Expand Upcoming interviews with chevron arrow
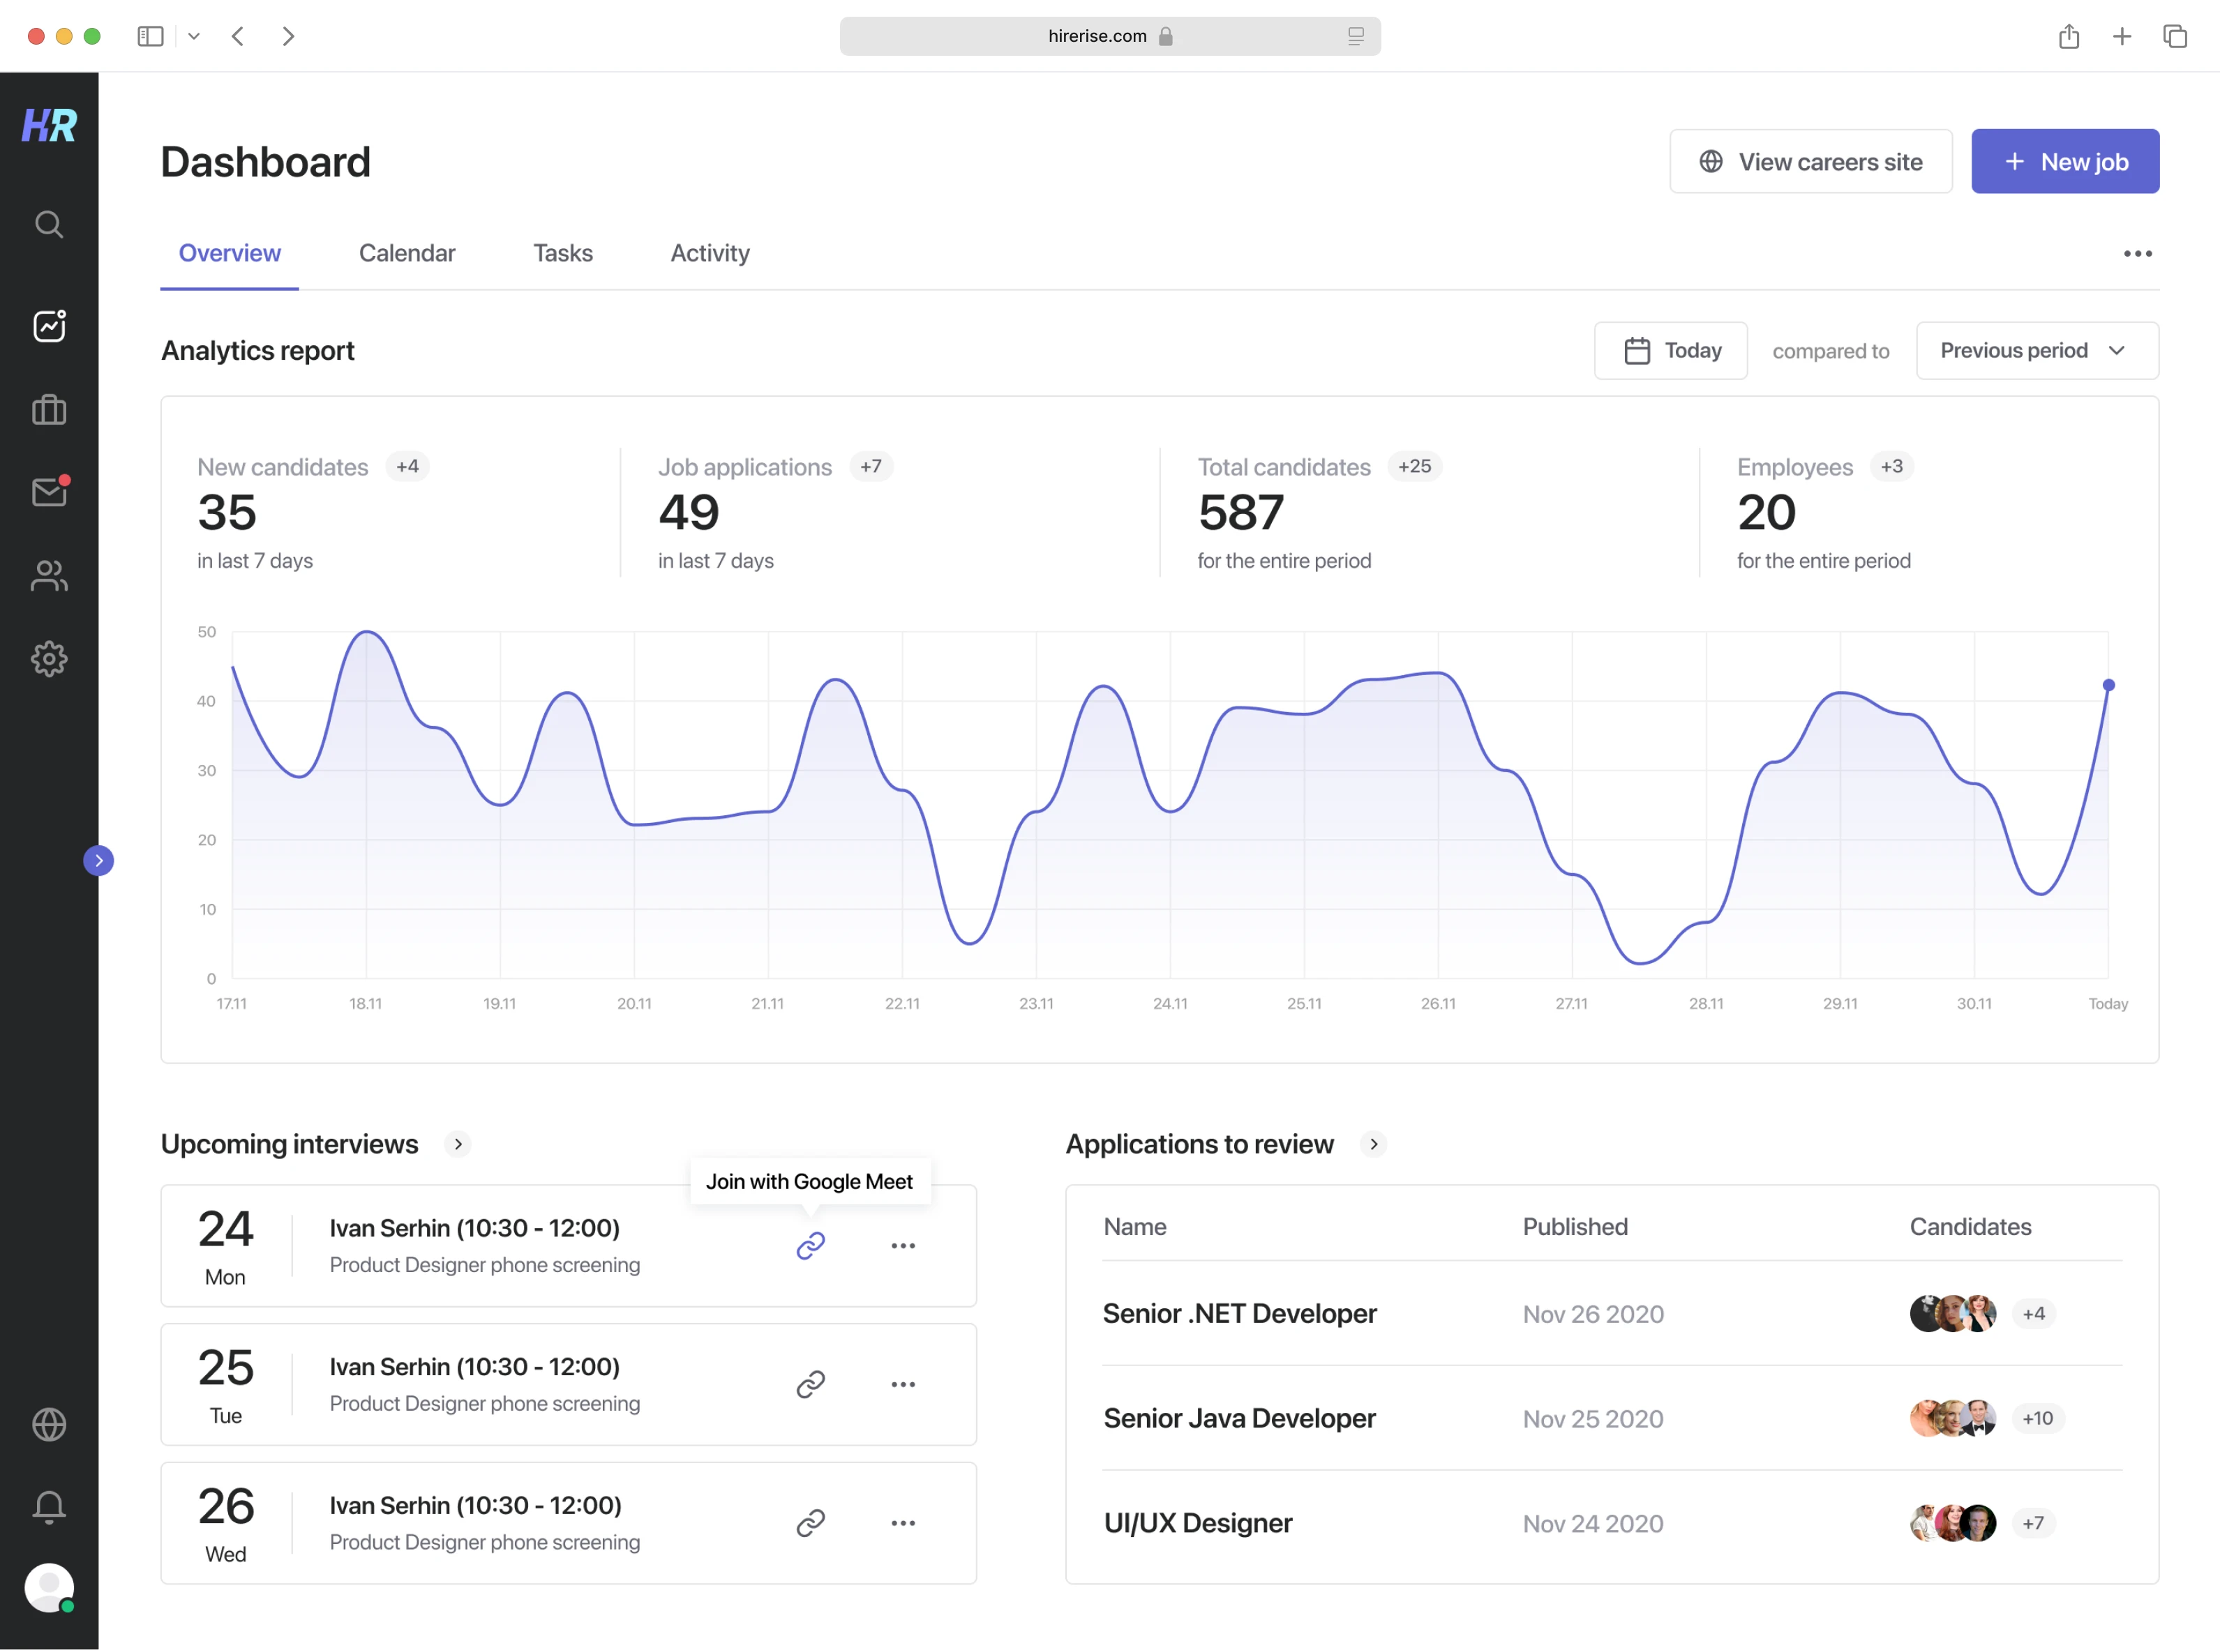The height and width of the screenshot is (1650, 2220). click(x=458, y=1144)
